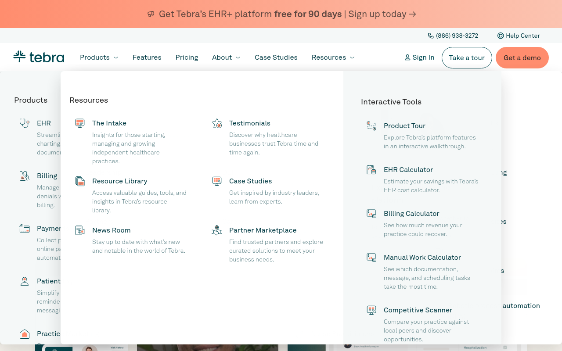Click the EHR Calculator icon
This screenshot has width=562, height=351.
pyautogui.click(x=371, y=170)
